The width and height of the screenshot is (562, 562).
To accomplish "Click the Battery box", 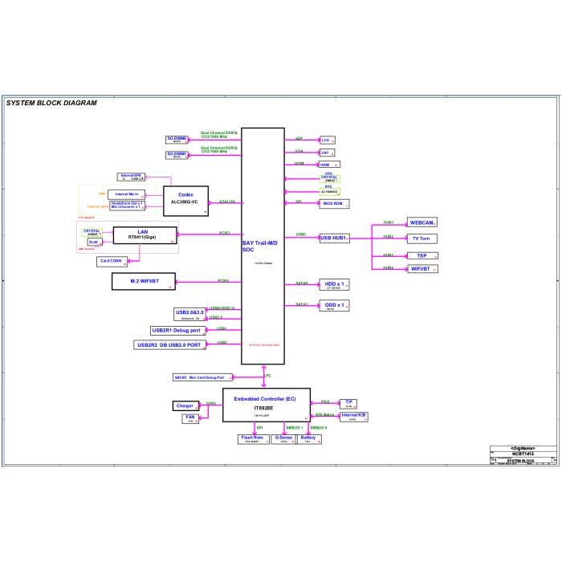I will (x=309, y=439).
